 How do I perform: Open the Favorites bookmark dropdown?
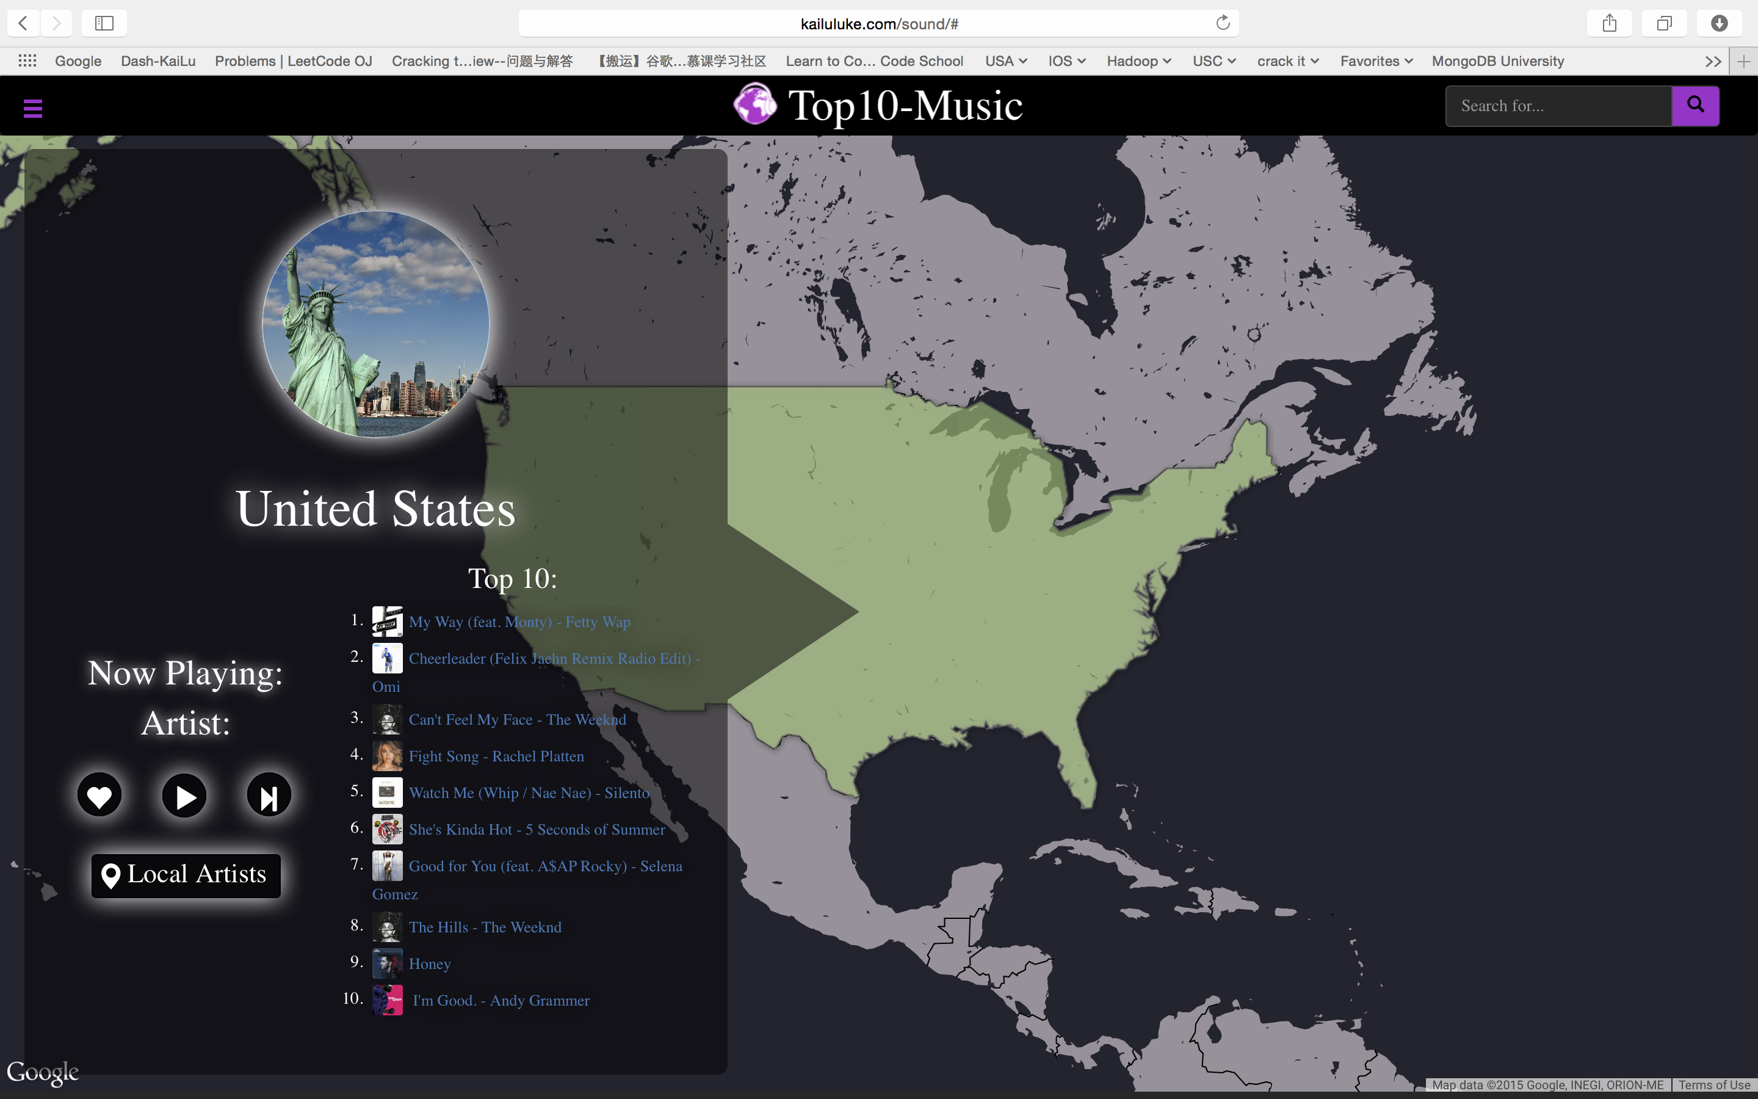click(1376, 61)
